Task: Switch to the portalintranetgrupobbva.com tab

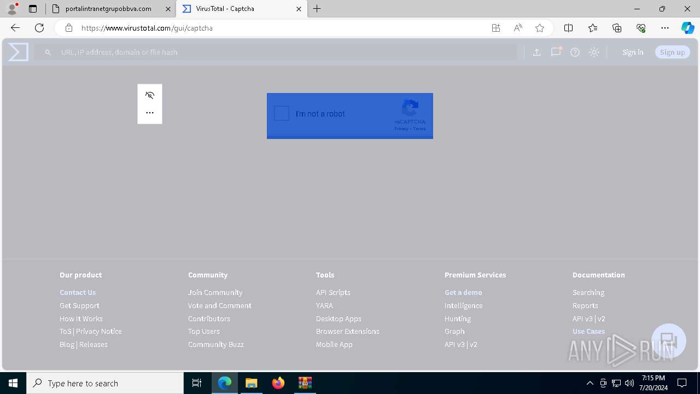Action: tap(111, 9)
